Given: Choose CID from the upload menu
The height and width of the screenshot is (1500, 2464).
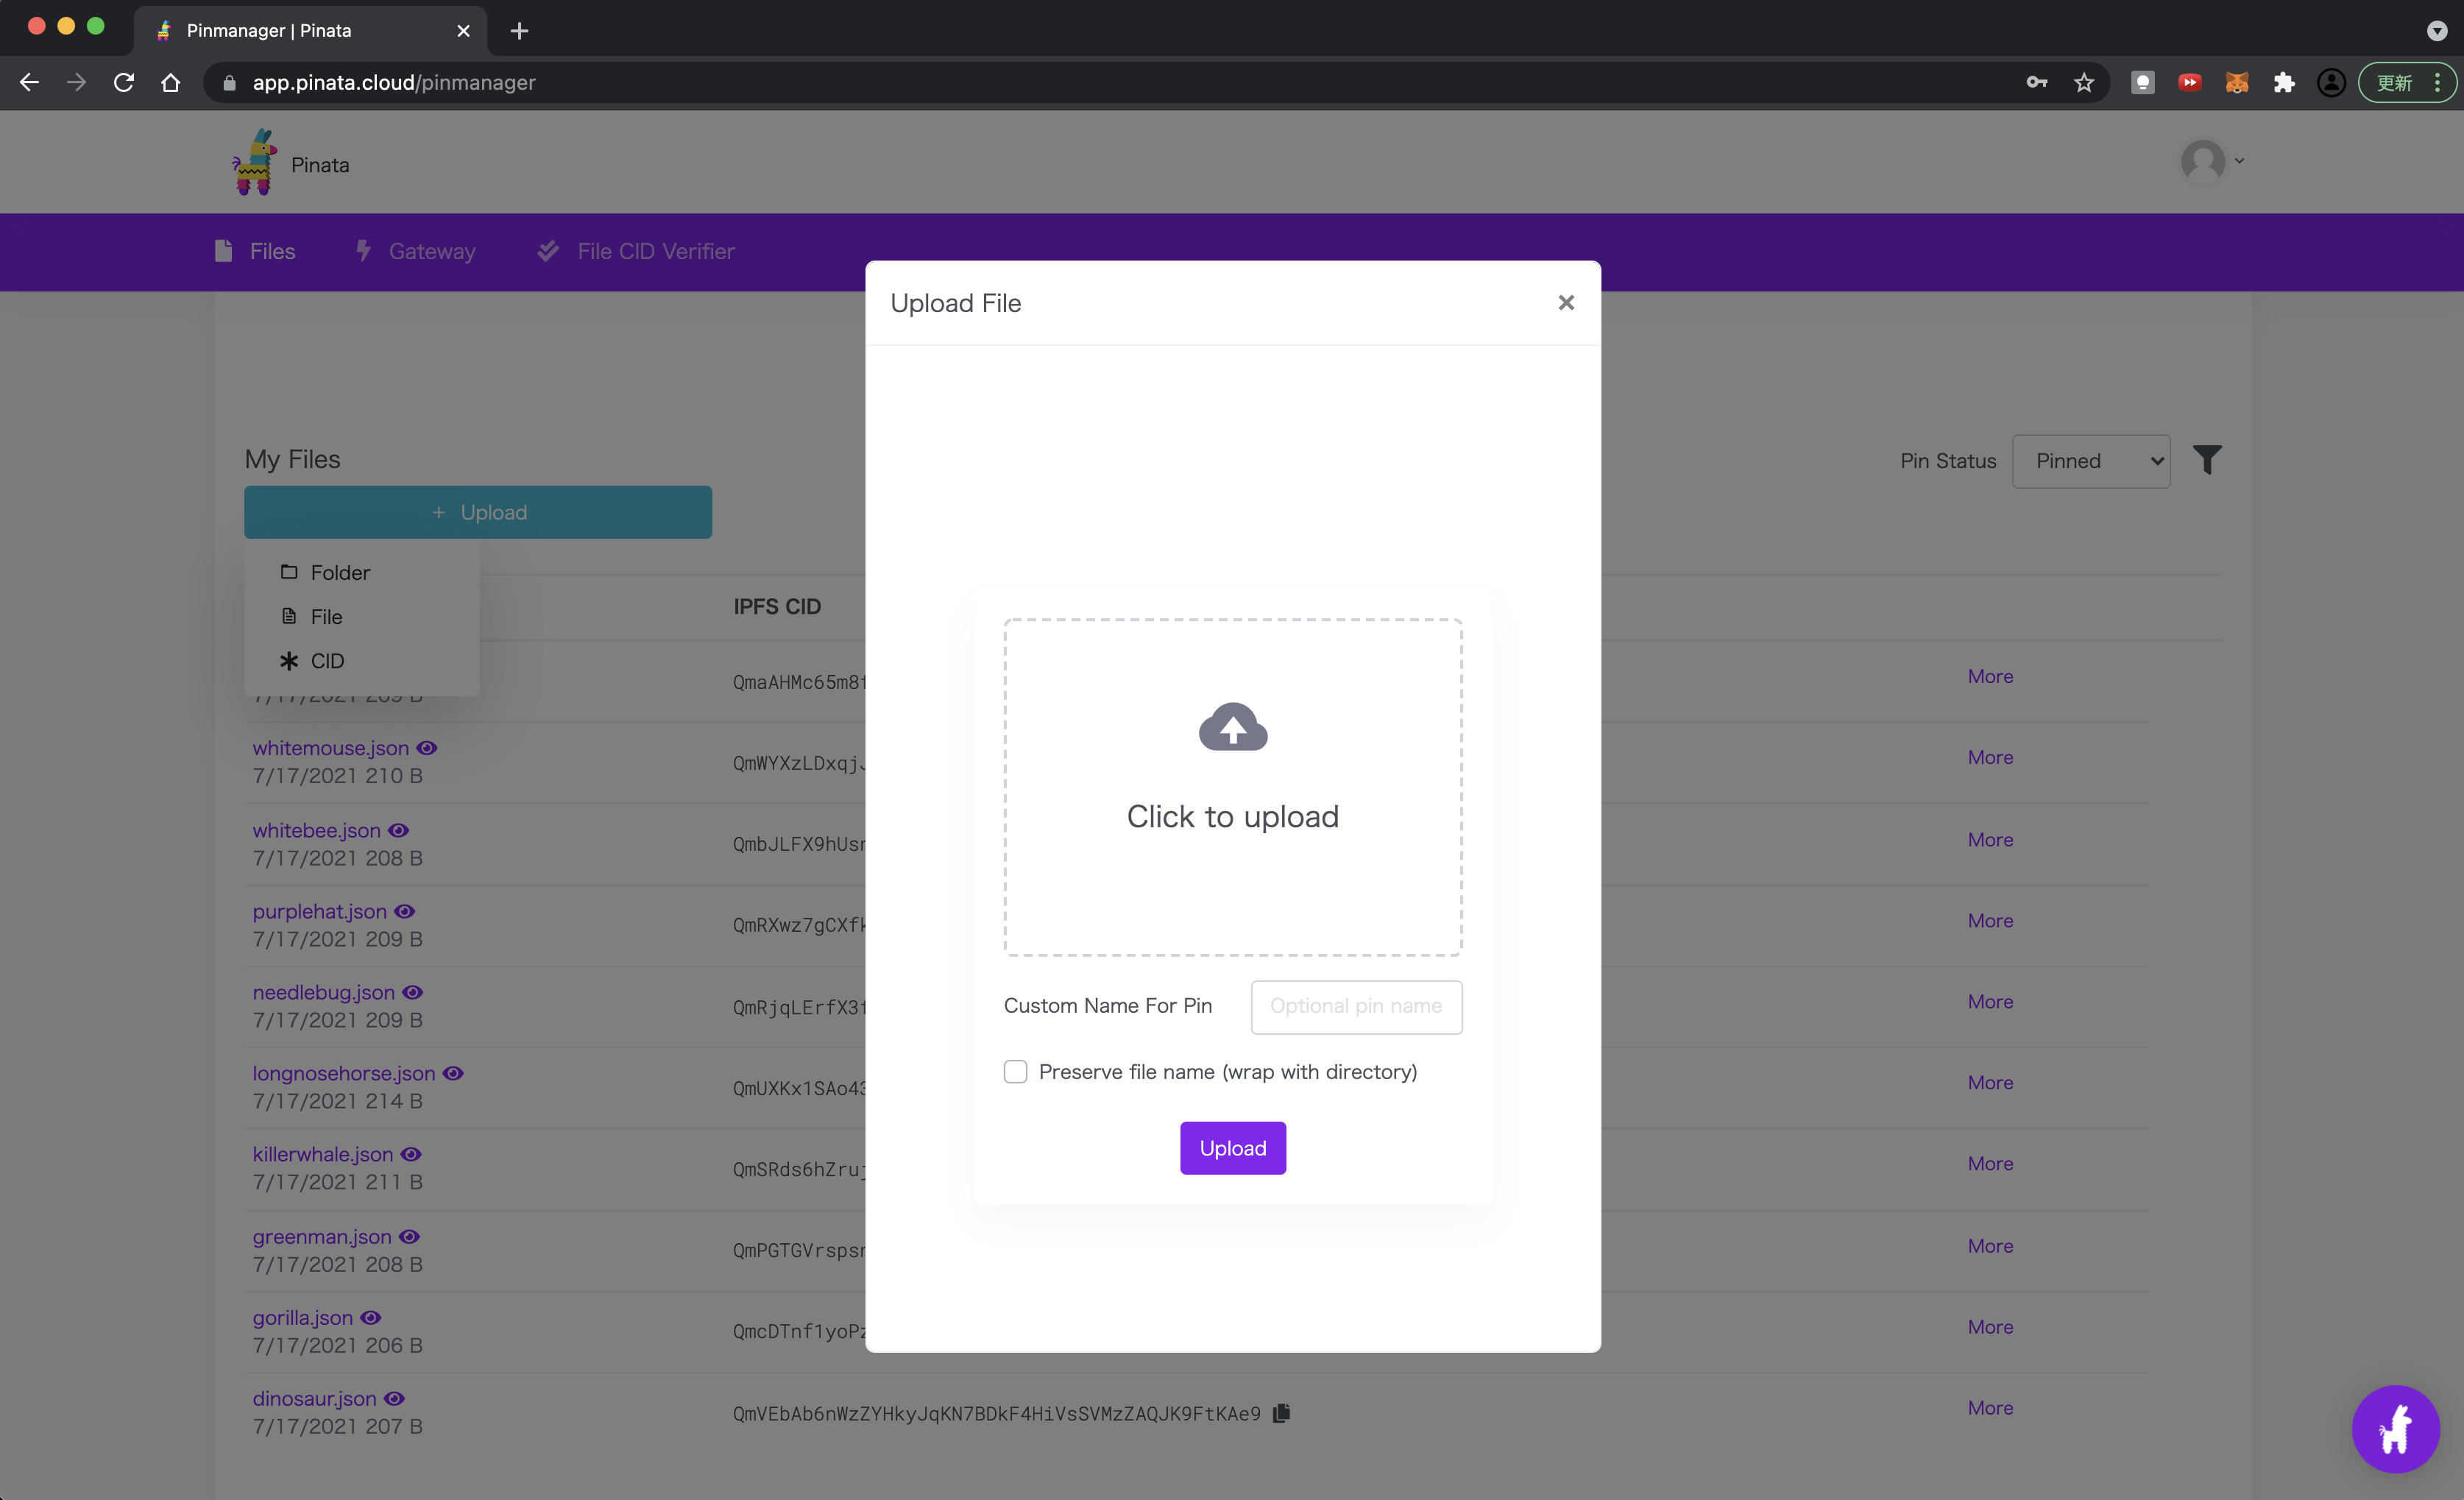Looking at the screenshot, I should [313, 660].
